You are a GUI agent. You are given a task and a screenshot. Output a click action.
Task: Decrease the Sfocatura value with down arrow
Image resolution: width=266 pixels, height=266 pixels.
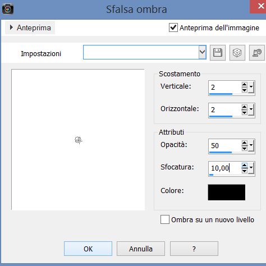click(244, 171)
